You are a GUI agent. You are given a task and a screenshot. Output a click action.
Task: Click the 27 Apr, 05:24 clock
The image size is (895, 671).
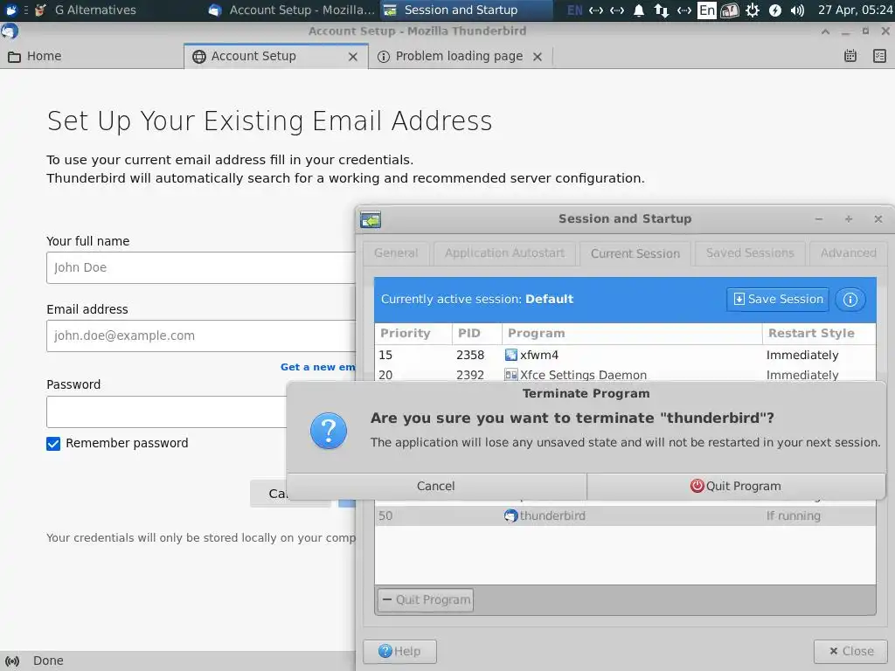(855, 10)
